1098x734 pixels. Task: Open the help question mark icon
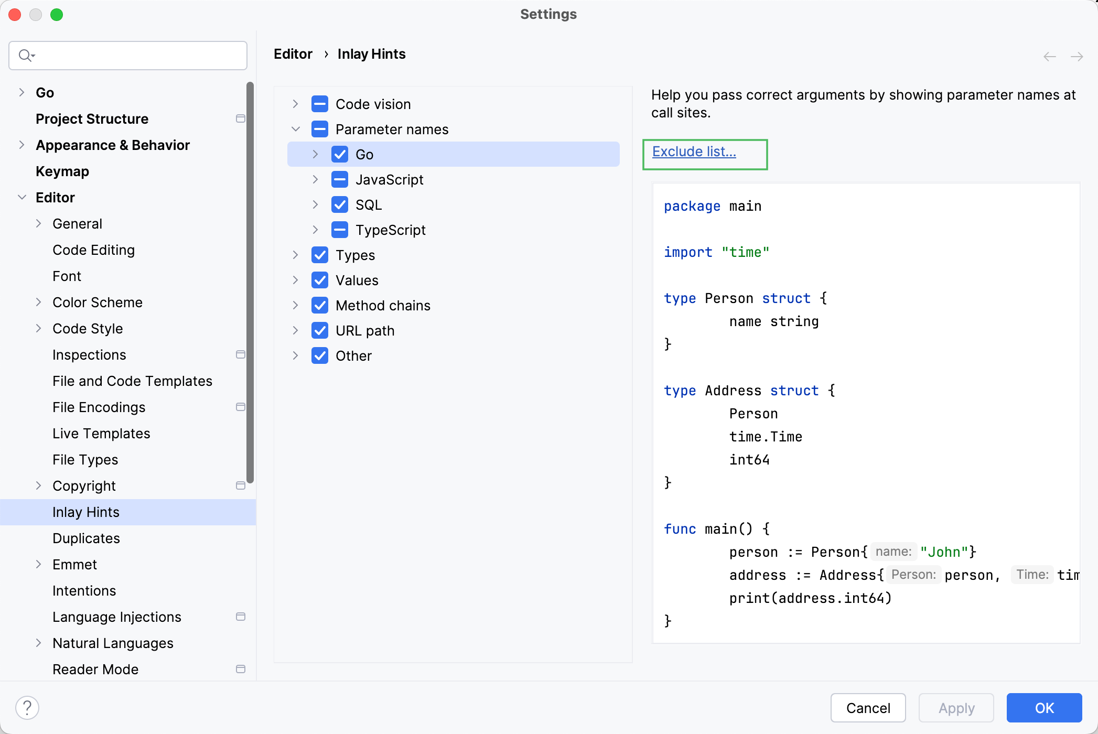(27, 707)
